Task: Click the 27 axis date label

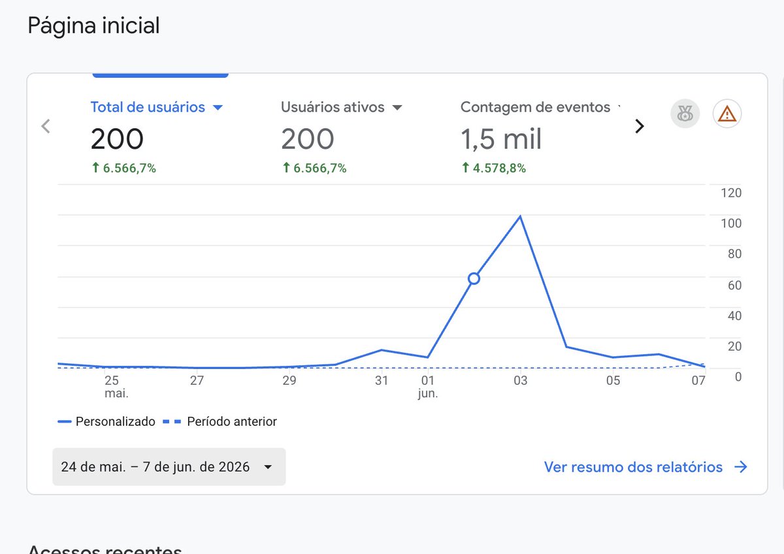Action: [197, 380]
